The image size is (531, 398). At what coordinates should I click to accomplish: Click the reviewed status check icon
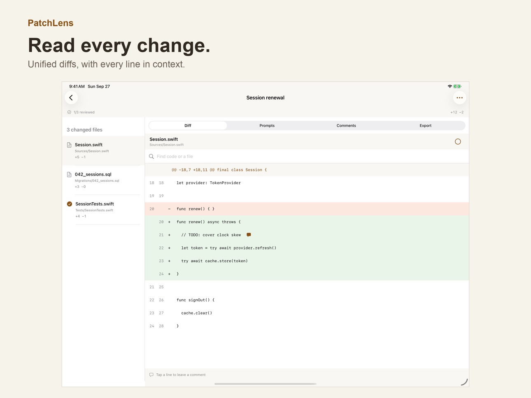coord(69,112)
